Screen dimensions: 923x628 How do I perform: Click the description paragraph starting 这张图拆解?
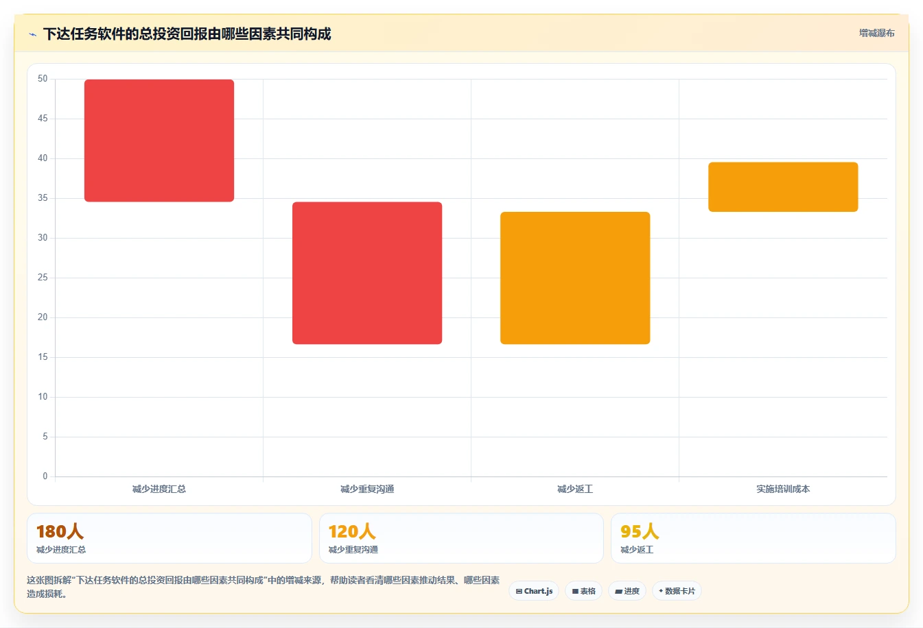coord(264,587)
